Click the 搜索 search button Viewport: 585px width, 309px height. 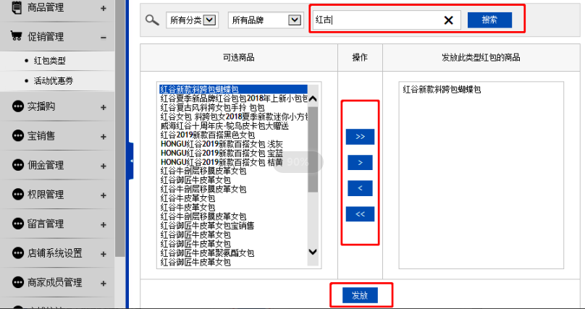[x=489, y=20]
